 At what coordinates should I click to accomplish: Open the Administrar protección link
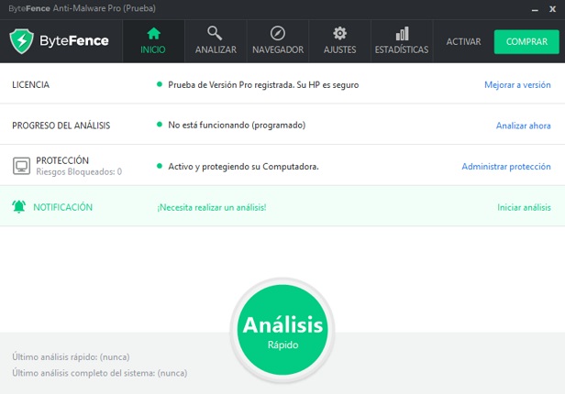[506, 167]
